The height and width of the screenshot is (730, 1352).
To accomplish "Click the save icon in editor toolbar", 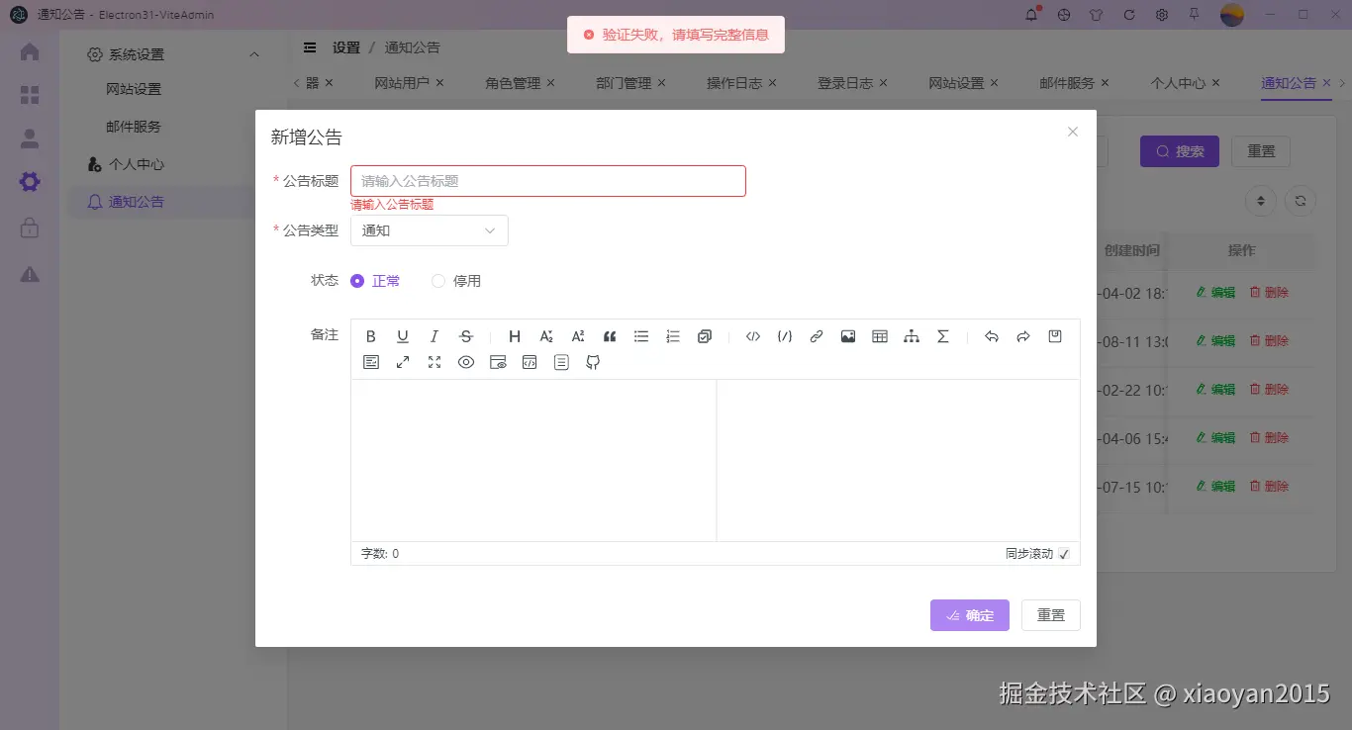I will pos(1054,336).
